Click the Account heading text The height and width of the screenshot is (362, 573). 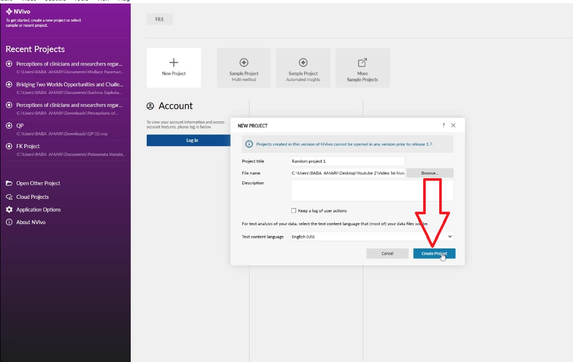(x=175, y=106)
